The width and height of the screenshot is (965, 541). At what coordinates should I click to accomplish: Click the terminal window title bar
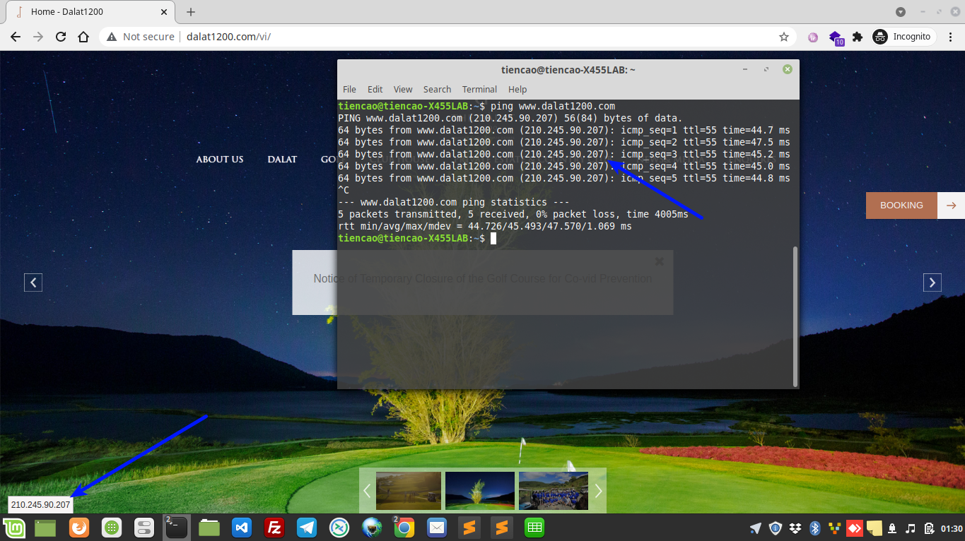[x=568, y=69]
